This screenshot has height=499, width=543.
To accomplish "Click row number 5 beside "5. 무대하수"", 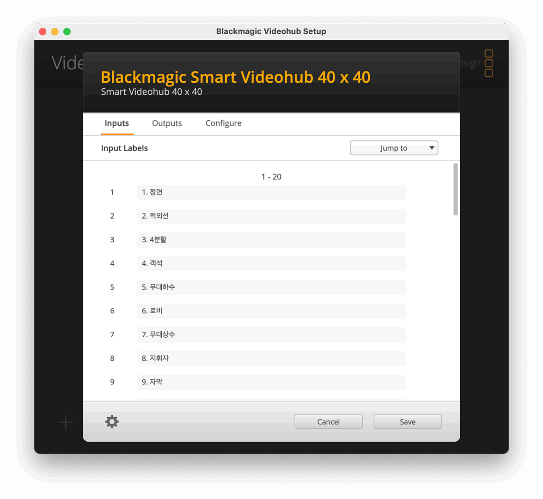I will point(112,287).
